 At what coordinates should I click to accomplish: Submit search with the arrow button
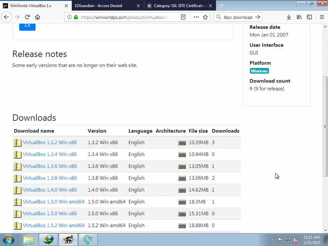pos(258,17)
